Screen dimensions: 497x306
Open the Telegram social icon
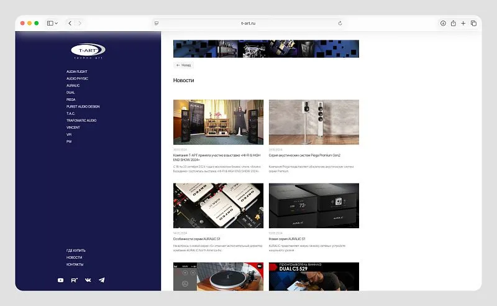coord(102,280)
